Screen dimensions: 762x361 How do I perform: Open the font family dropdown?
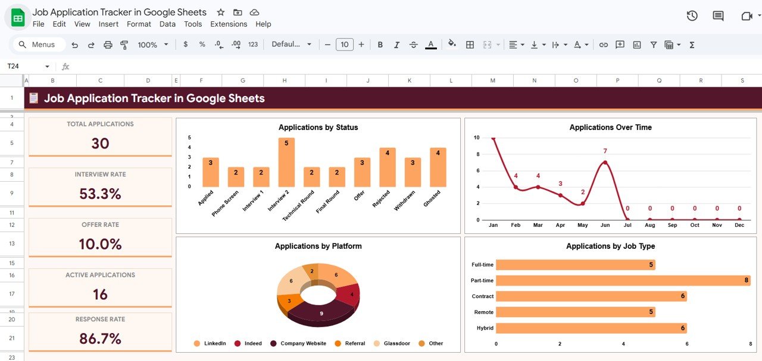291,44
